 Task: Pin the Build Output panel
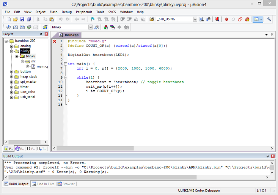267,156
